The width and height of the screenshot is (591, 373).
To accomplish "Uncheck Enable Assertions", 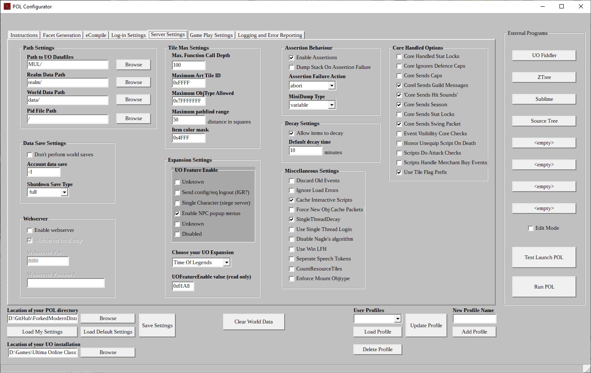I will [x=292, y=58].
